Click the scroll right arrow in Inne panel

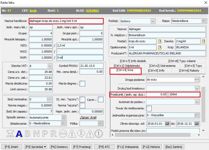point(199,135)
